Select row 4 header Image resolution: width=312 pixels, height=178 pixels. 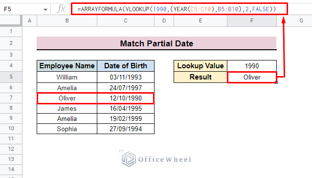[11, 65]
